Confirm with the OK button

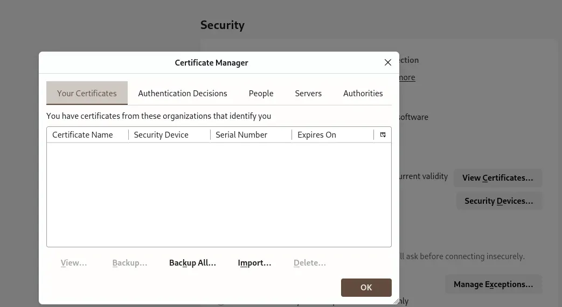click(366, 287)
